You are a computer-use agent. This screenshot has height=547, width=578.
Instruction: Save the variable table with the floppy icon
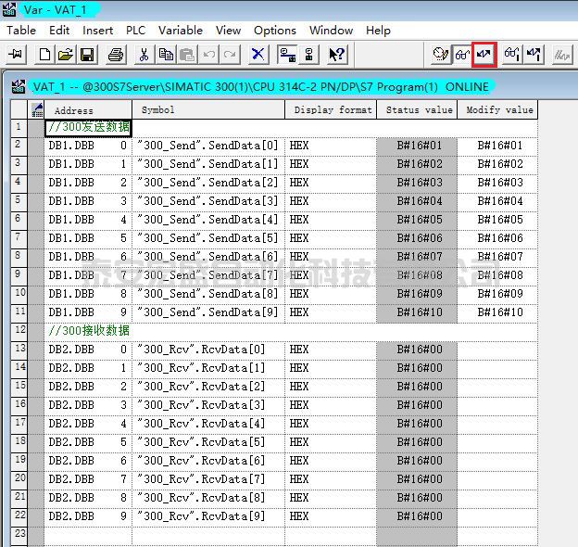86,55
